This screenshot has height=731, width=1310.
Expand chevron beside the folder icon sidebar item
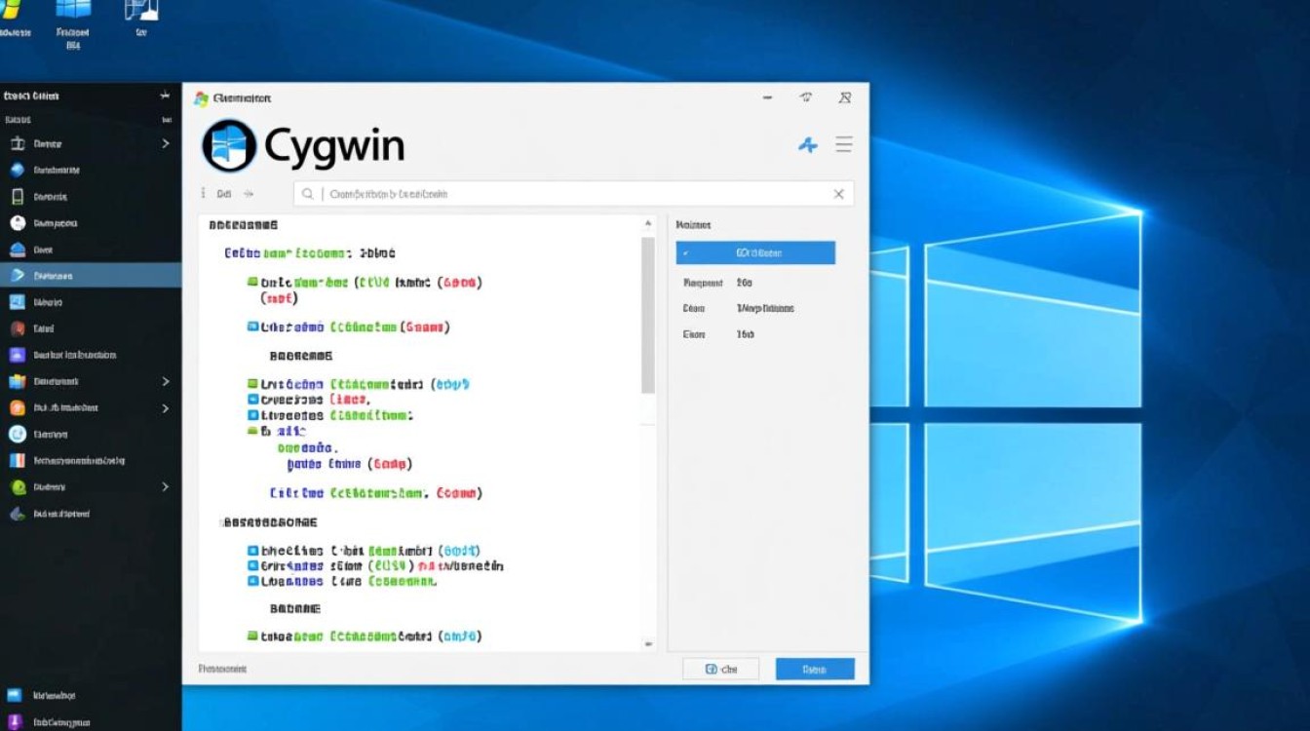tap(165, 381)
